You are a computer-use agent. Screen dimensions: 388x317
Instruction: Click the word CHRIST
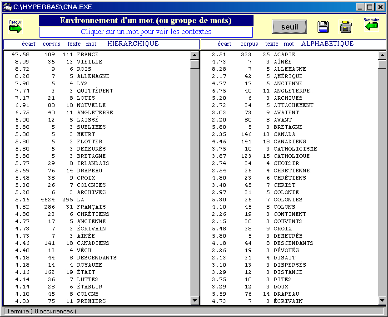click(x=284, y=185)
